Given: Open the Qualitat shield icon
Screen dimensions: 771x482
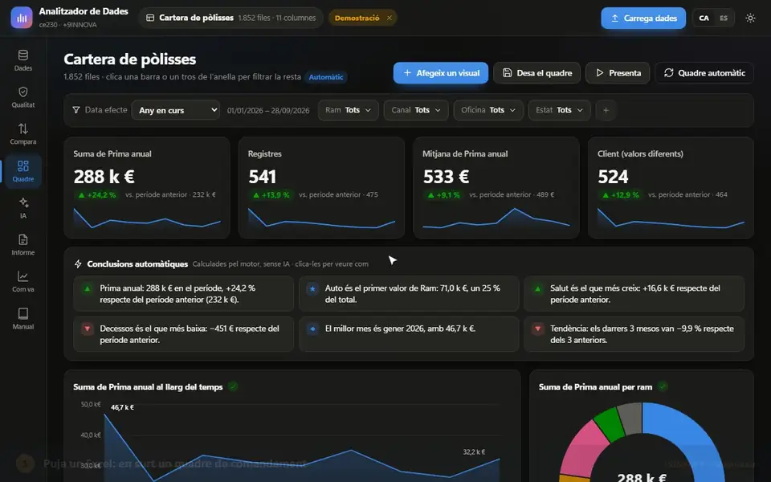Looking at the screenshot, I should tap(23, 92).
